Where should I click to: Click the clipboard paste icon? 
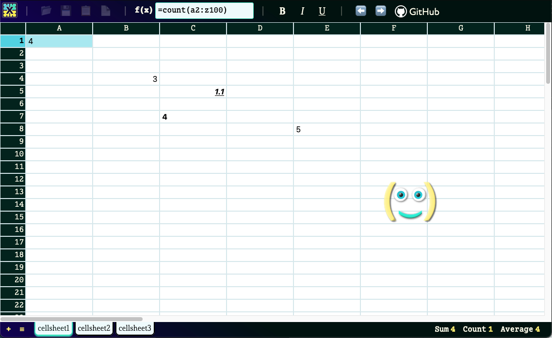coord(86,11)
